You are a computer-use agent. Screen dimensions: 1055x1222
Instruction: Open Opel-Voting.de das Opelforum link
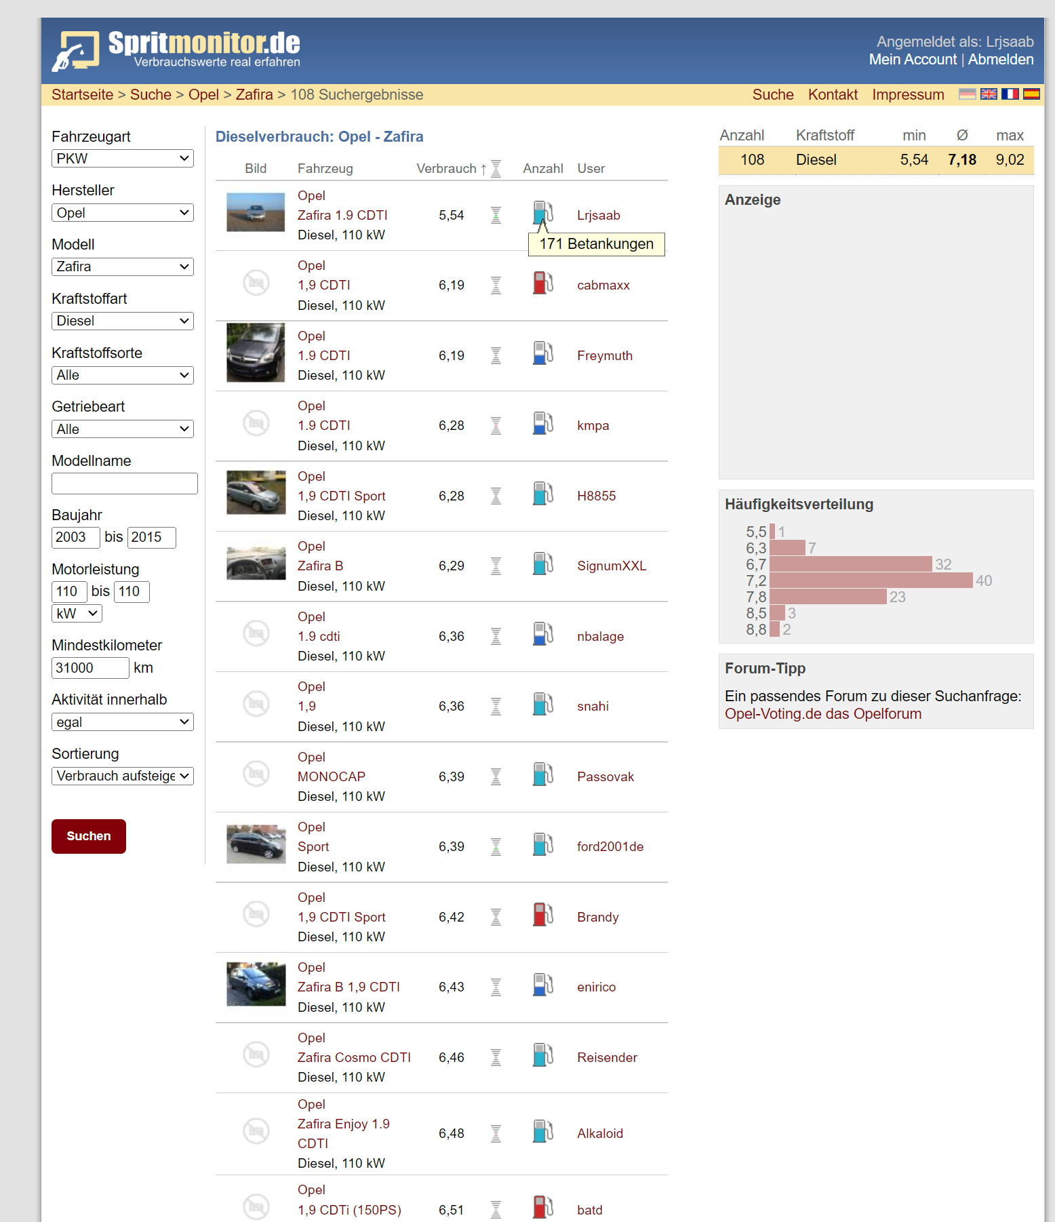[823, 714]
